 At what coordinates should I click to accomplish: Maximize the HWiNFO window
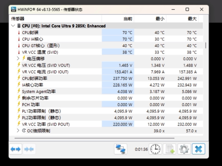[x=187, y=9]
